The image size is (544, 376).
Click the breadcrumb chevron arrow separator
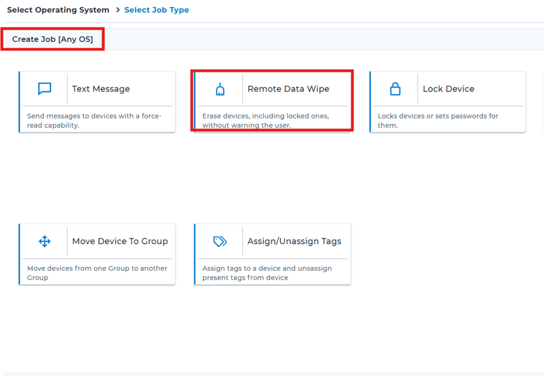pyautogui.click(x=117, y=10)
